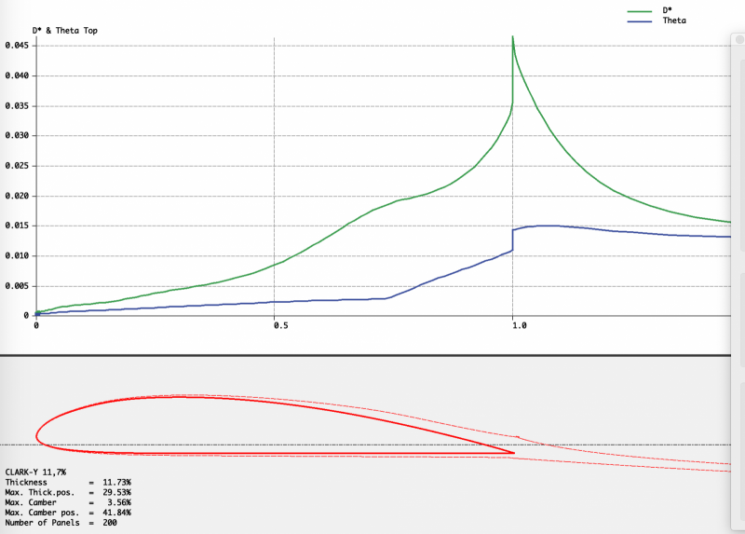
Task: Click the green D* legend line
Action: [x=643, y=11]
